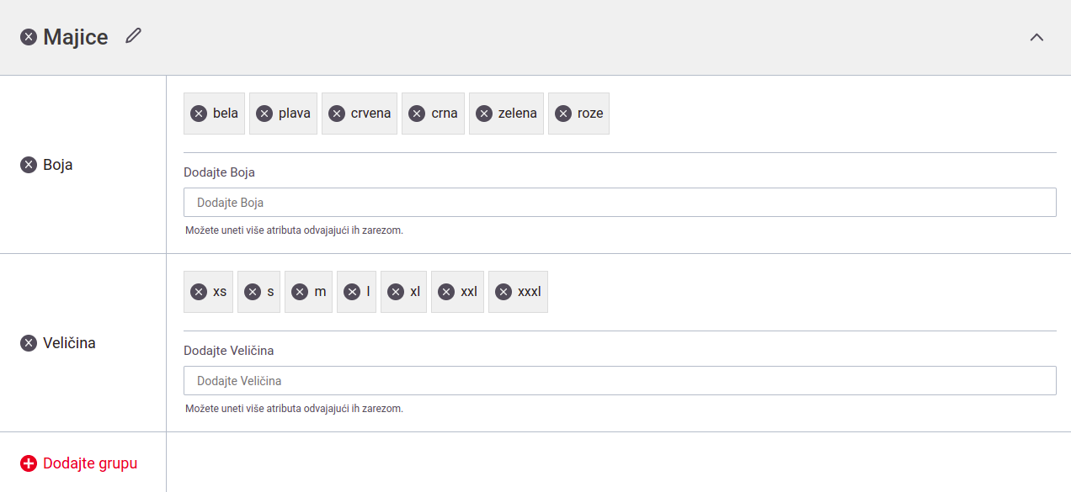The image size is (1071, 492).
Task: Remove the 'xl' size tag
Action: (x=396, y=292)
